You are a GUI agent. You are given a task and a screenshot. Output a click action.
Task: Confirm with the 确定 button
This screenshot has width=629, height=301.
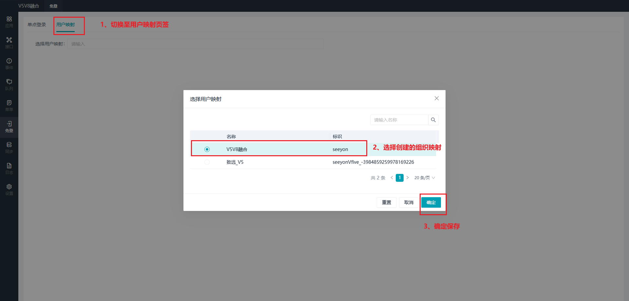(431, 202)
